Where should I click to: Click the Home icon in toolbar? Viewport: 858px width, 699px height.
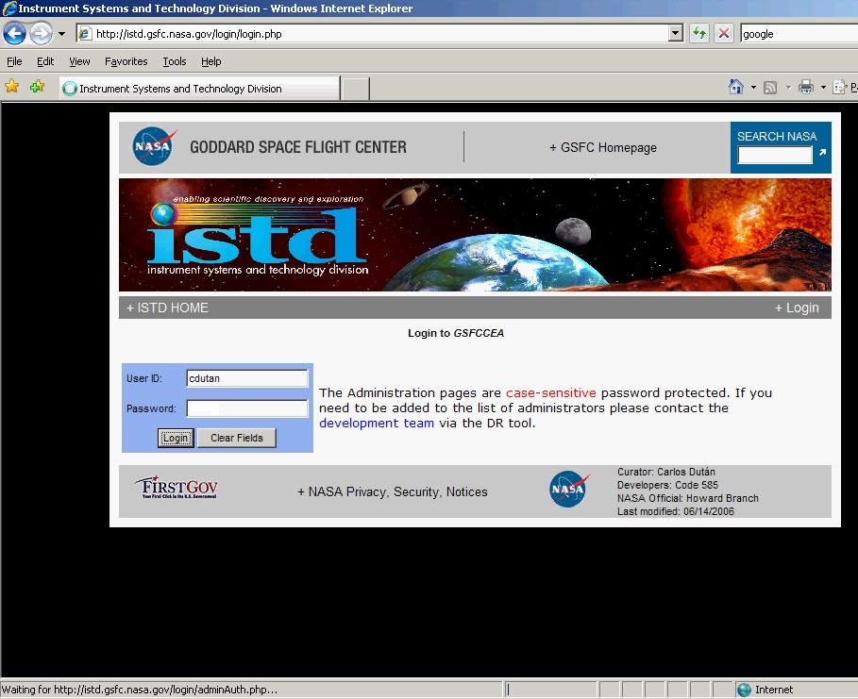pos(736,87)
